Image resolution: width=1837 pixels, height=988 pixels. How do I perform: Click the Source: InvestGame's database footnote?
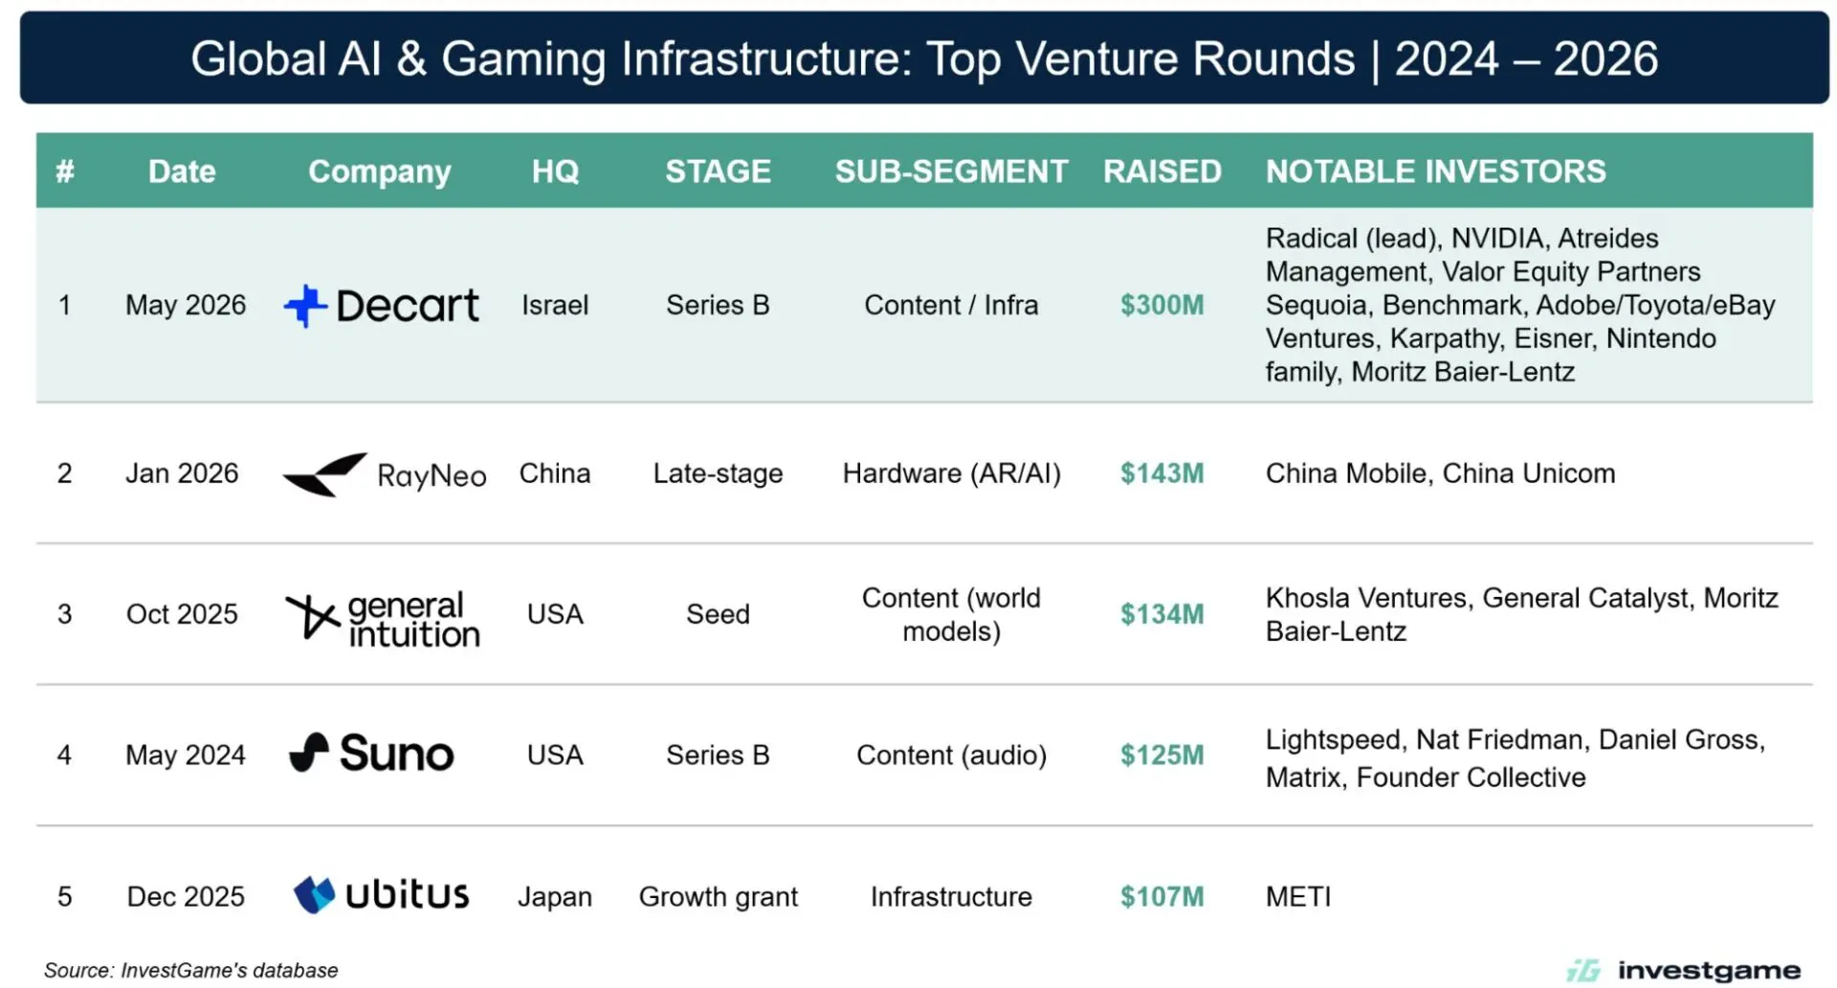tap(190, 970)
